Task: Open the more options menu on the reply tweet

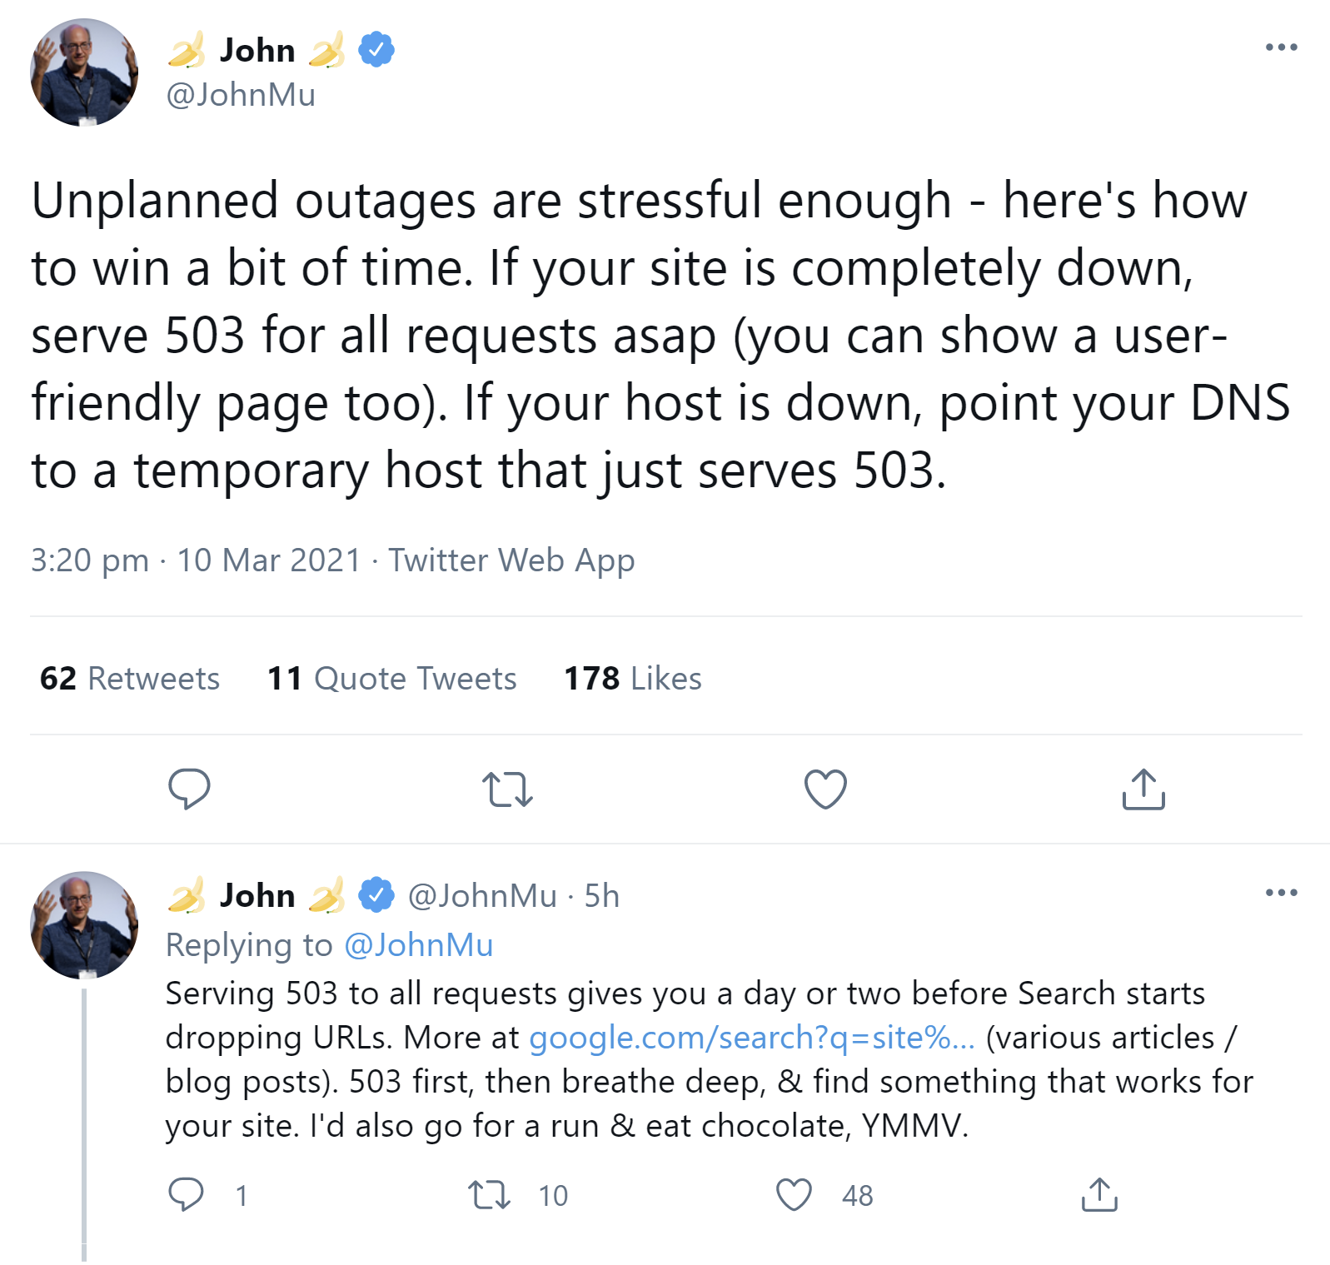Action: [1283, 893]
